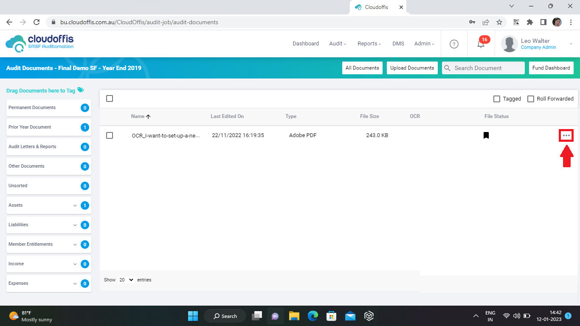
Task: Open the three-dot actions menu for the document
Action: click(566, 135)
